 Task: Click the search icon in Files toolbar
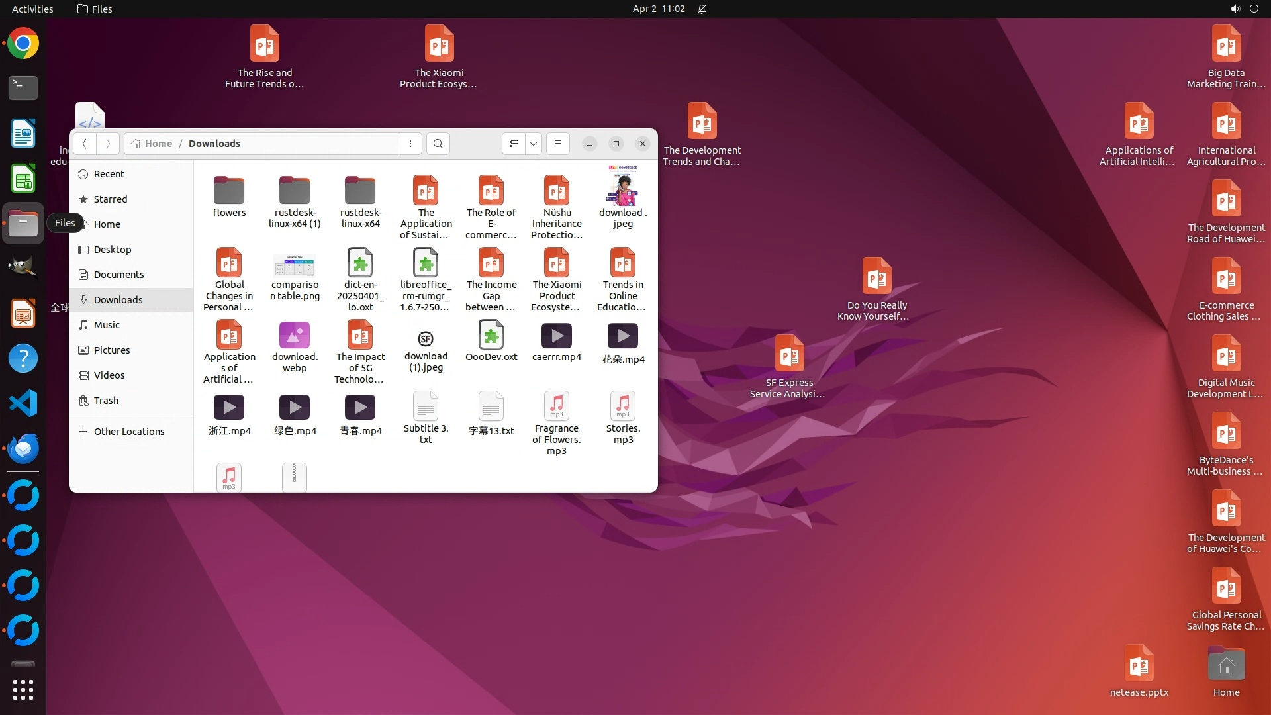coord(438,144)
